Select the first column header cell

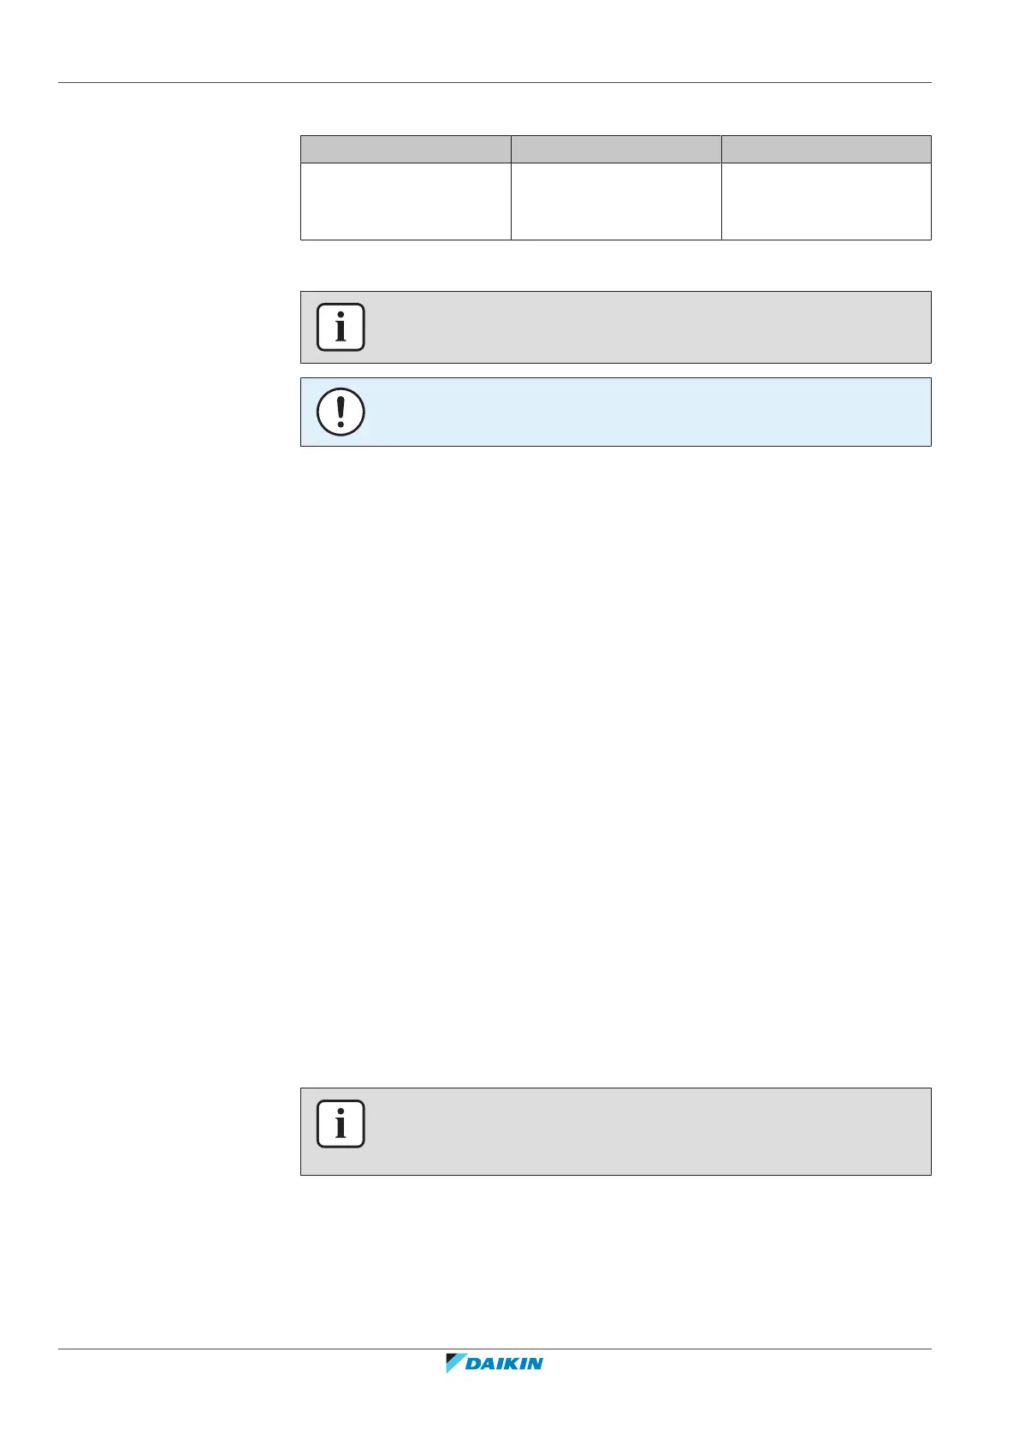406,149
